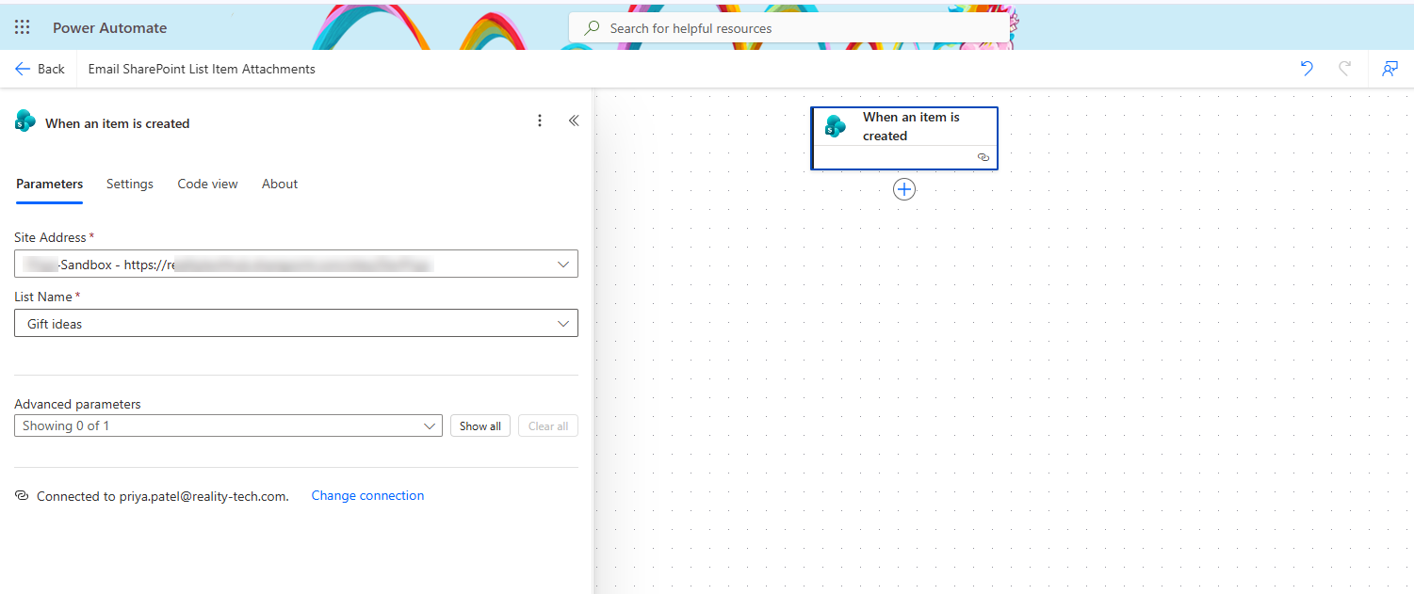The image size is (1414, 594).
Task: Collapse the panel with double chevron
Action: point(574,120)
